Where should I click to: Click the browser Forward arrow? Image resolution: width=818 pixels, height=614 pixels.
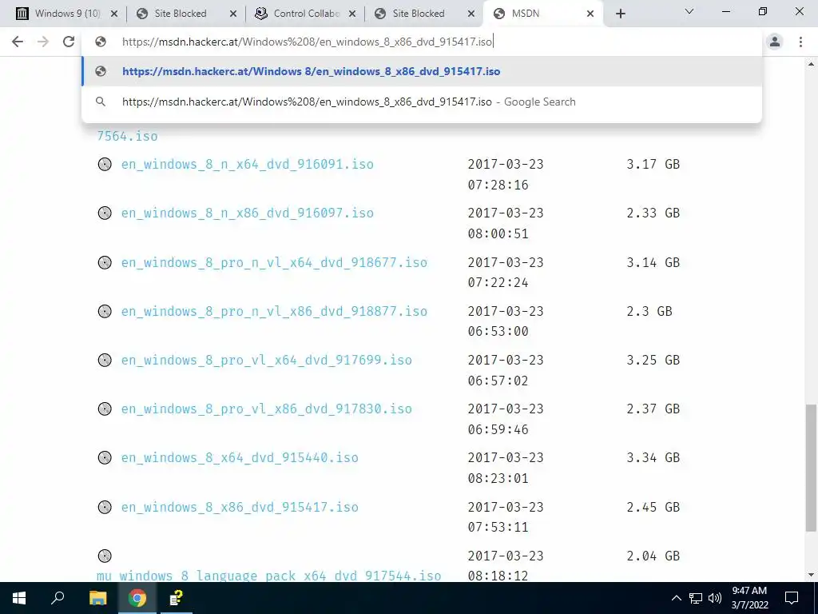[43, 42]
